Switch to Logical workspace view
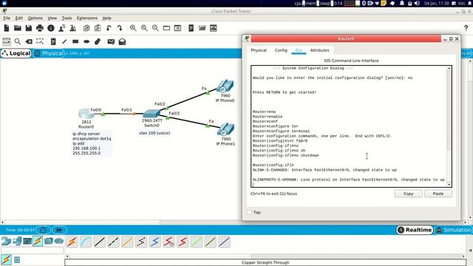The width and height of the screenshot is (473, 266). [16, 53]
